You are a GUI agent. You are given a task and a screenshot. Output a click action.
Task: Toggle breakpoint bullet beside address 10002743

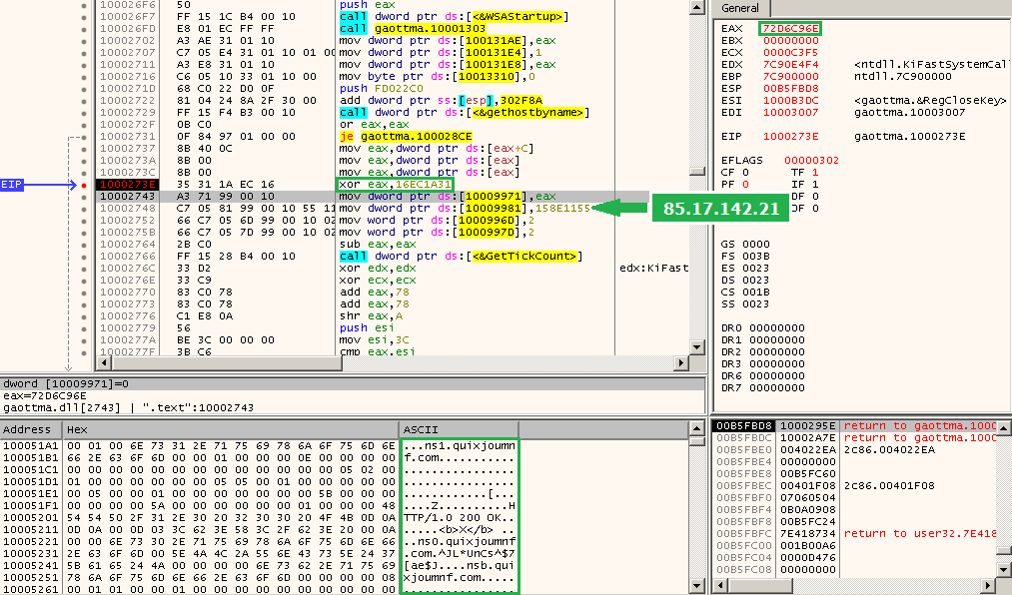tap(83, 198)
